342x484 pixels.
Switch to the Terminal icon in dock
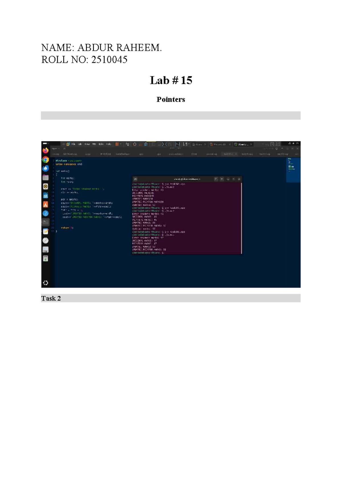tap(45, 222)
